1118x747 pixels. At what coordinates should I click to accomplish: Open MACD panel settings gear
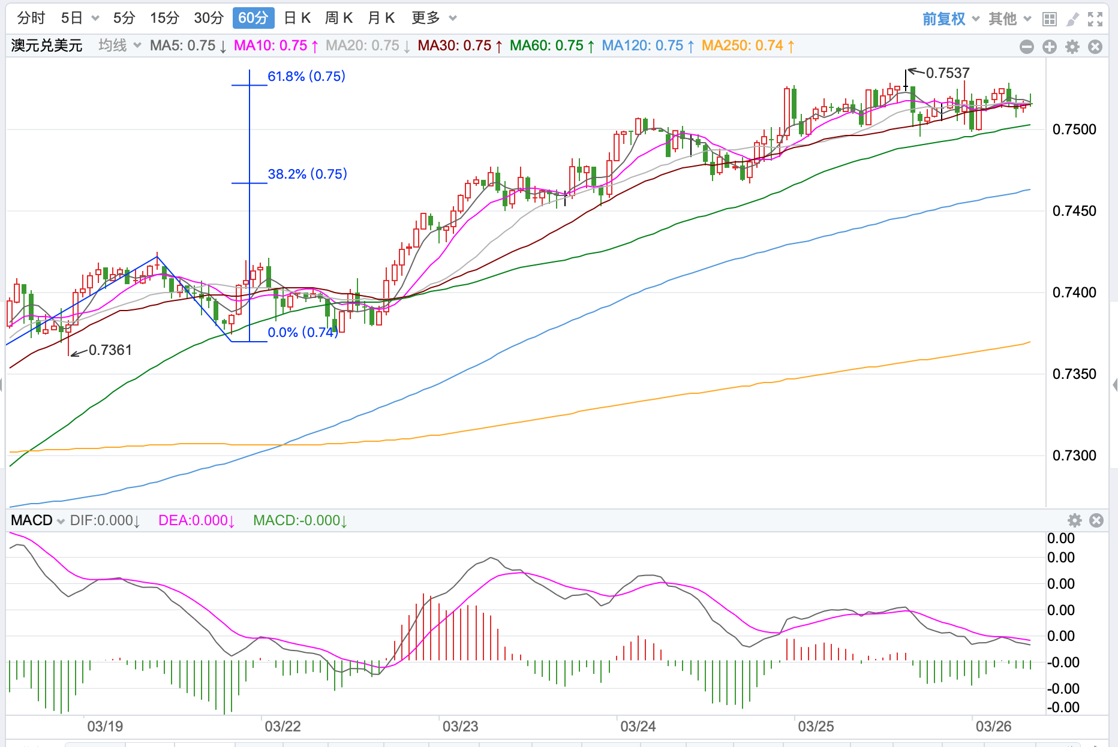pos(1075,520)
